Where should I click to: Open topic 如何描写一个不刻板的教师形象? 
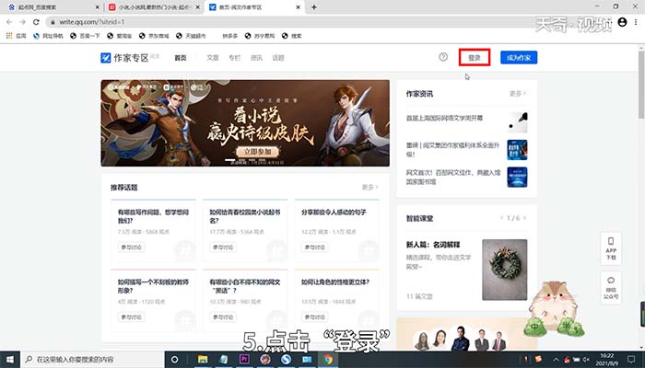153,286
